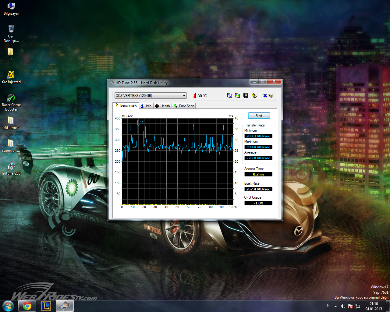This screenshot has height=312, width=390.
Task: Open Action Center flag tray icon
Action: (350, 306)
